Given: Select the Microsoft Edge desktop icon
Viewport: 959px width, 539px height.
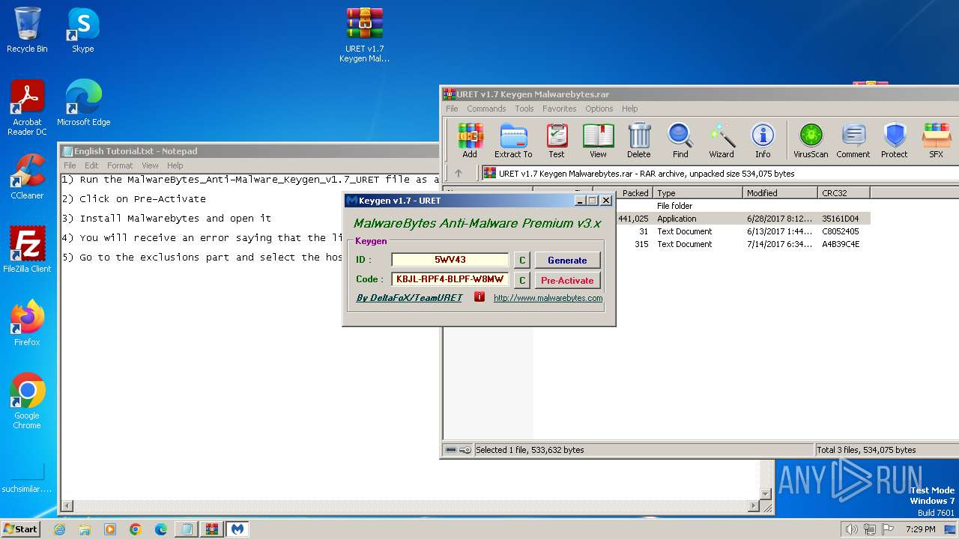Looking at the screenshot, I should (83, 103).
